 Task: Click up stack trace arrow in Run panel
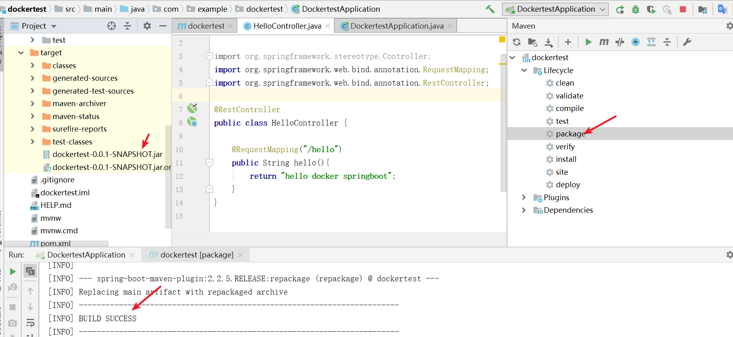point(30,291)
